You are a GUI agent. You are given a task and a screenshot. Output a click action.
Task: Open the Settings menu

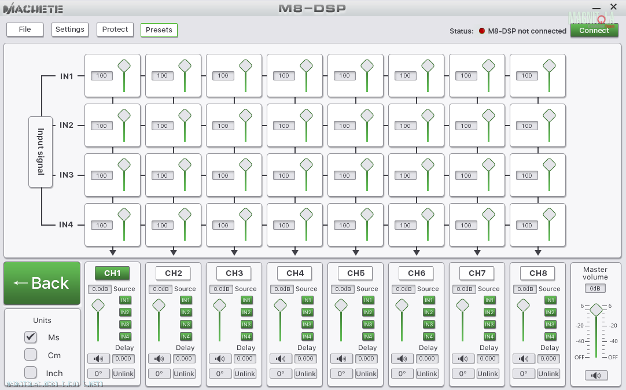pyautogui.click(x=70, y=30)
